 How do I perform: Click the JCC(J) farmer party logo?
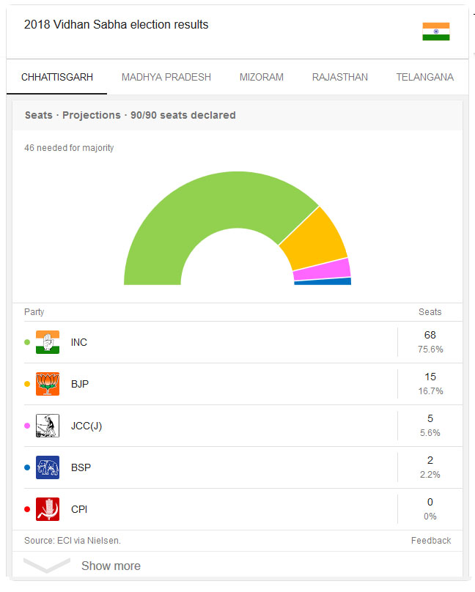[x=48, y=426]
